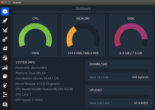Click Kernel Release: 4.15.0-20-generic line

38,84
